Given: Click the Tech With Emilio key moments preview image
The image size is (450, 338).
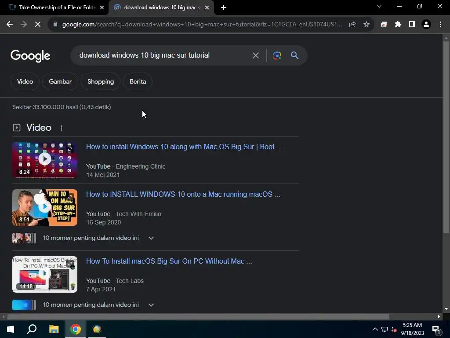Looking at the screenshot, I should point(24,238).
